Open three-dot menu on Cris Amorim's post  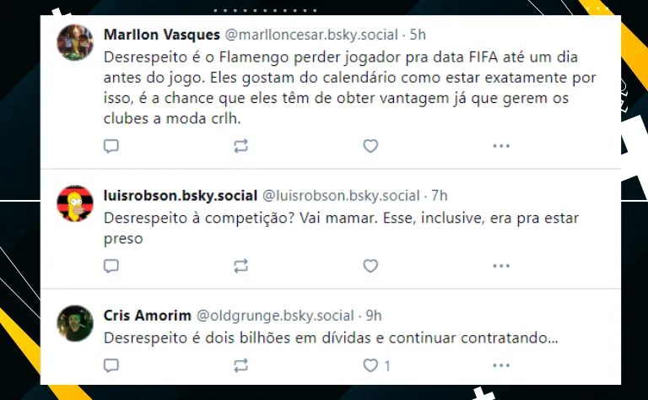pos(501,365)
